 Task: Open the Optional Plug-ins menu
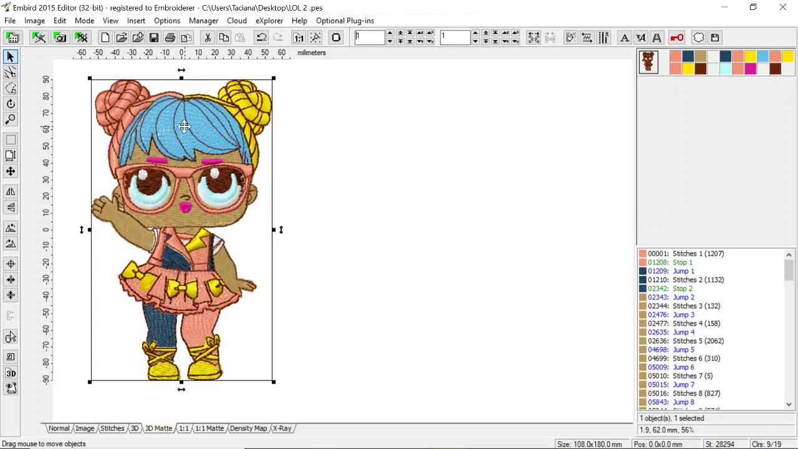click(345, 21)
